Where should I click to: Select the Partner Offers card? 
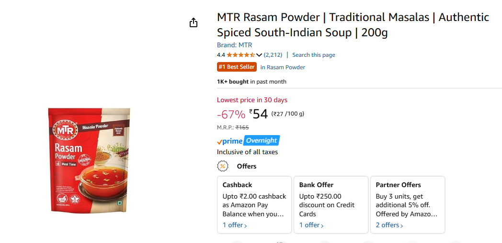(x=408, y=205)
